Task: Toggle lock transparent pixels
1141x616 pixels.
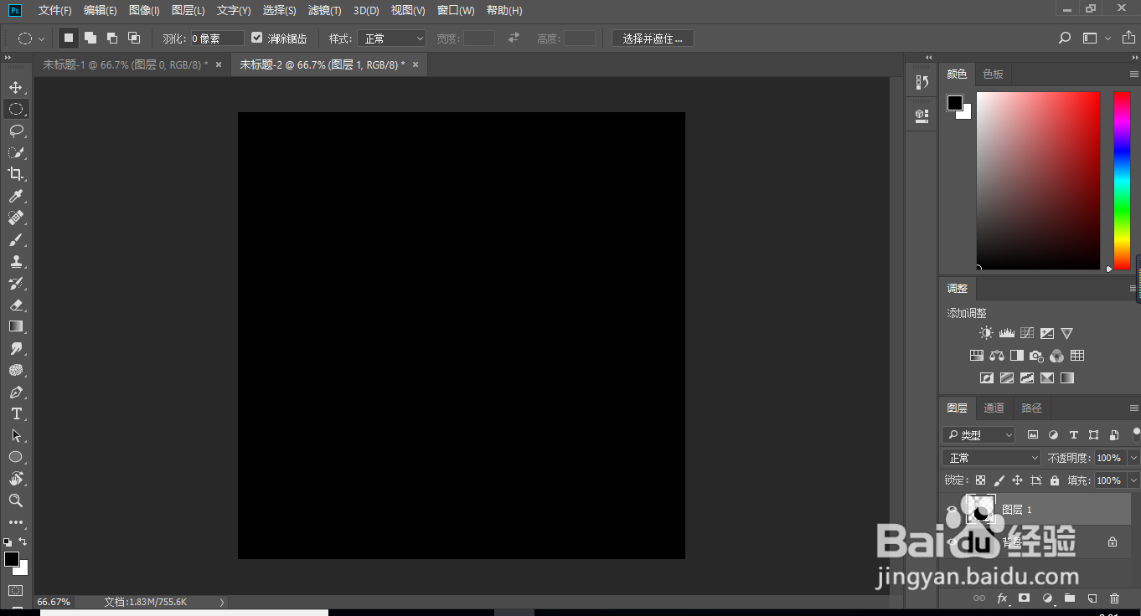Action: [x=980, y=480]
